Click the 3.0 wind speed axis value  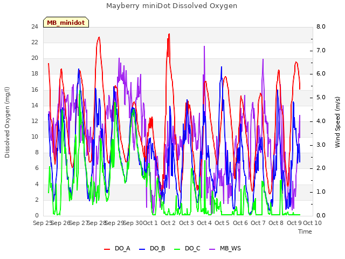coord(321,145)
